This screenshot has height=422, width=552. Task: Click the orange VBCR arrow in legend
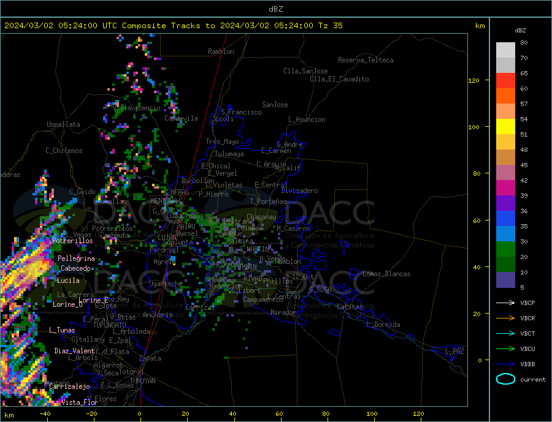coord(505,318)
